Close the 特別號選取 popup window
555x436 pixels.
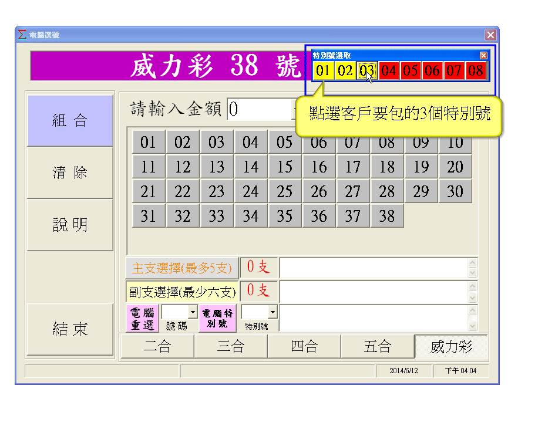(x=483, y=55)
